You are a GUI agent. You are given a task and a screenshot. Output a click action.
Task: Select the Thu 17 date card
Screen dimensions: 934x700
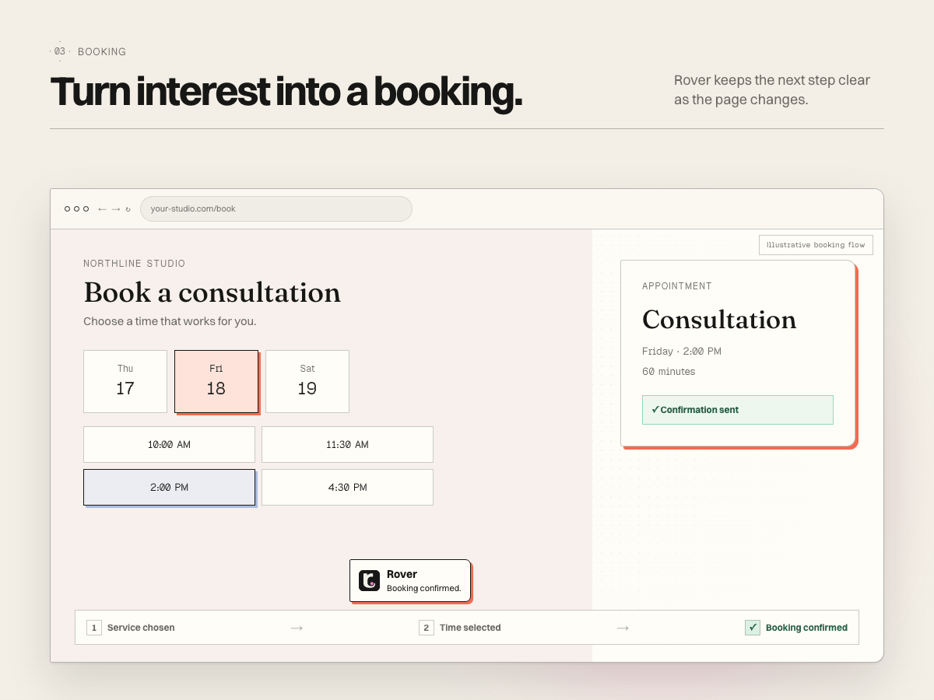125,381
